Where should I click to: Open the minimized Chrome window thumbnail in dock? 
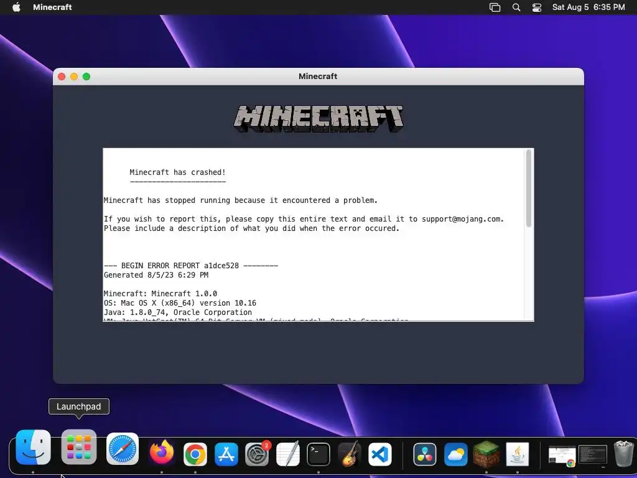click(562, 455)
